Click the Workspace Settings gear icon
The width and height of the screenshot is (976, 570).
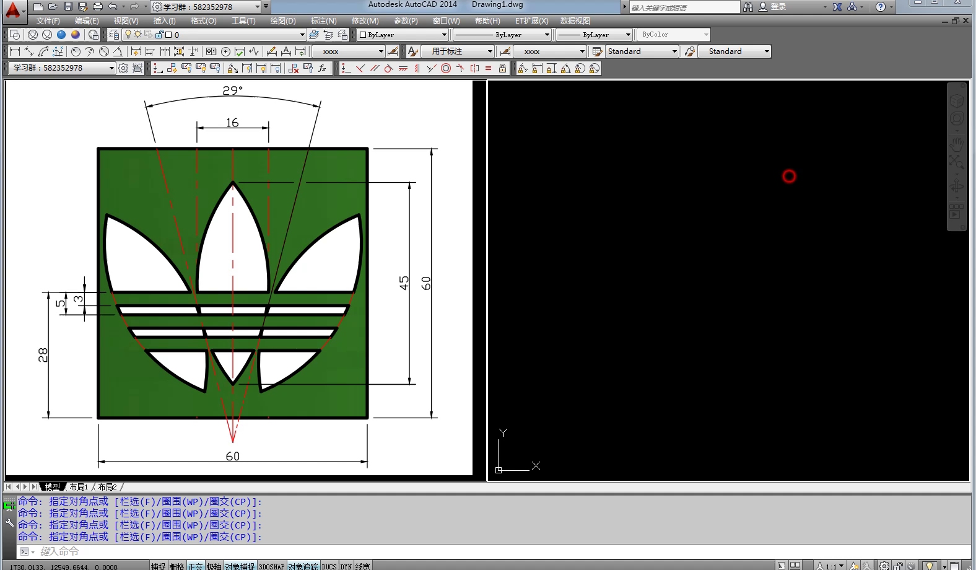click(123, 68)
